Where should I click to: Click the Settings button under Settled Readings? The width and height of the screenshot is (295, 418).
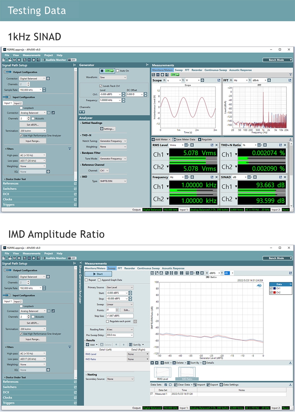click(107, 129)
